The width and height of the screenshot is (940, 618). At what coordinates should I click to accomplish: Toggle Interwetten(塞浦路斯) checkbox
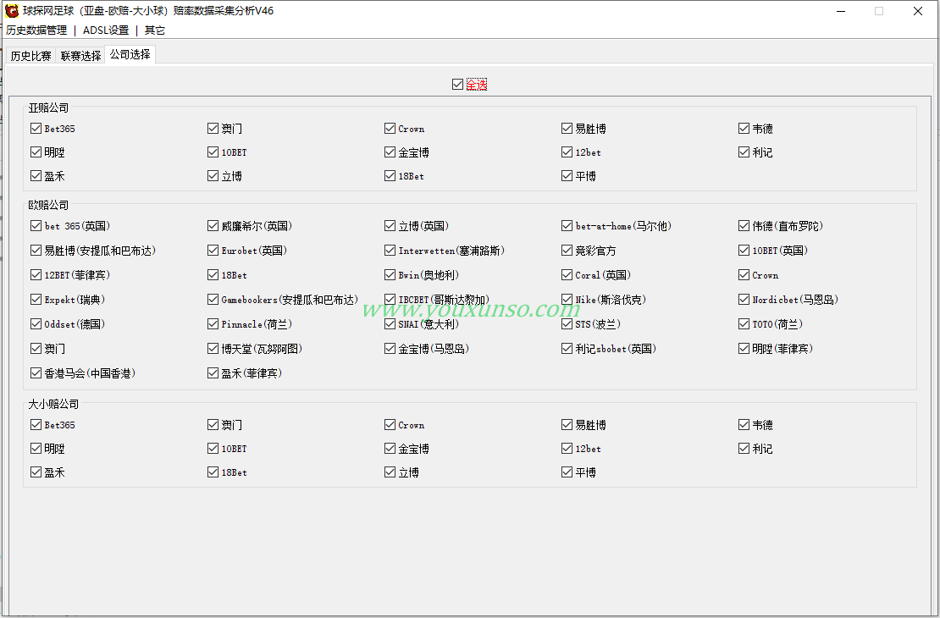pyautogui.click(x=390, y=251)
